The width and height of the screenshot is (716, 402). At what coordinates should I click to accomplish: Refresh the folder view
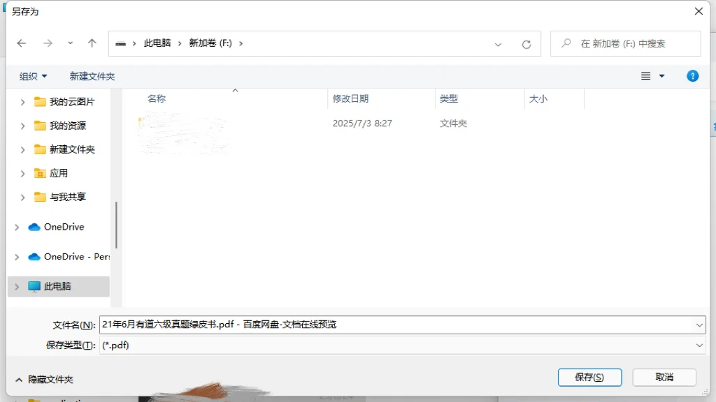coord(527,43)
